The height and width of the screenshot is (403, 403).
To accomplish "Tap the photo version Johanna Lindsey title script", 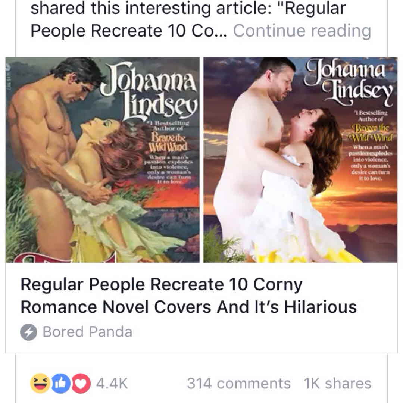I will [x=349, y=82].
